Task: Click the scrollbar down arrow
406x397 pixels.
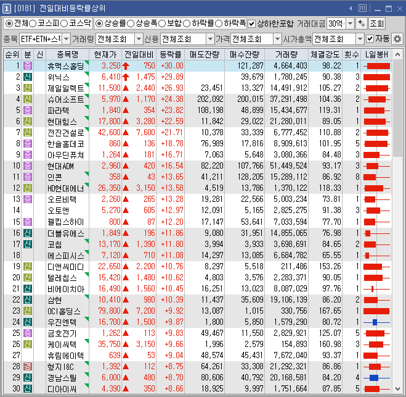Action: (397, 389)
